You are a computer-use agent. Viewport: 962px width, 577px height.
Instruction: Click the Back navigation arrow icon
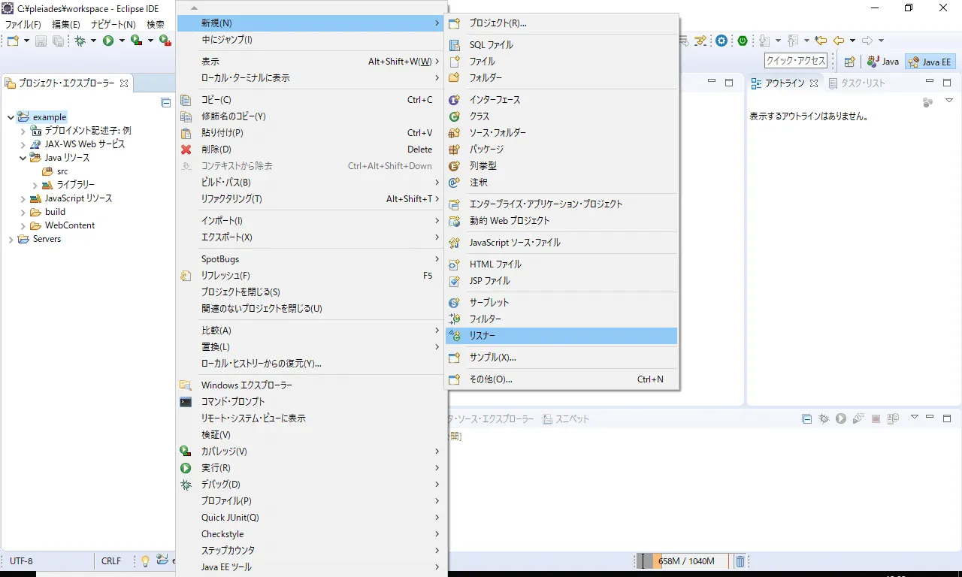[x=839, y=41]
